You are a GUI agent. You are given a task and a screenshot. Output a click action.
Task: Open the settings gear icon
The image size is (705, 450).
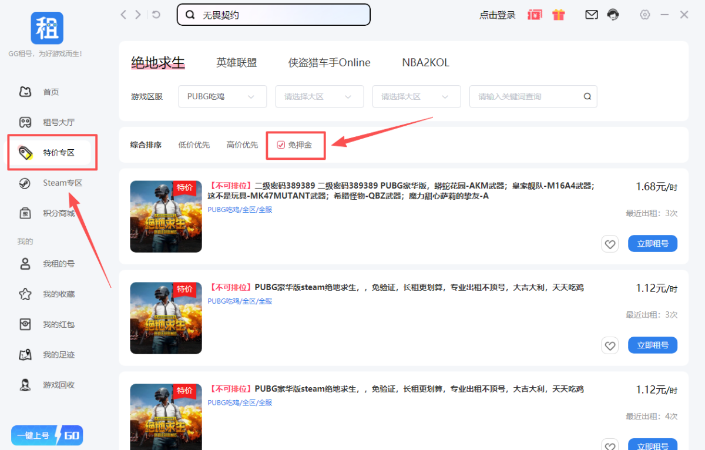click(x=645, y=15)
